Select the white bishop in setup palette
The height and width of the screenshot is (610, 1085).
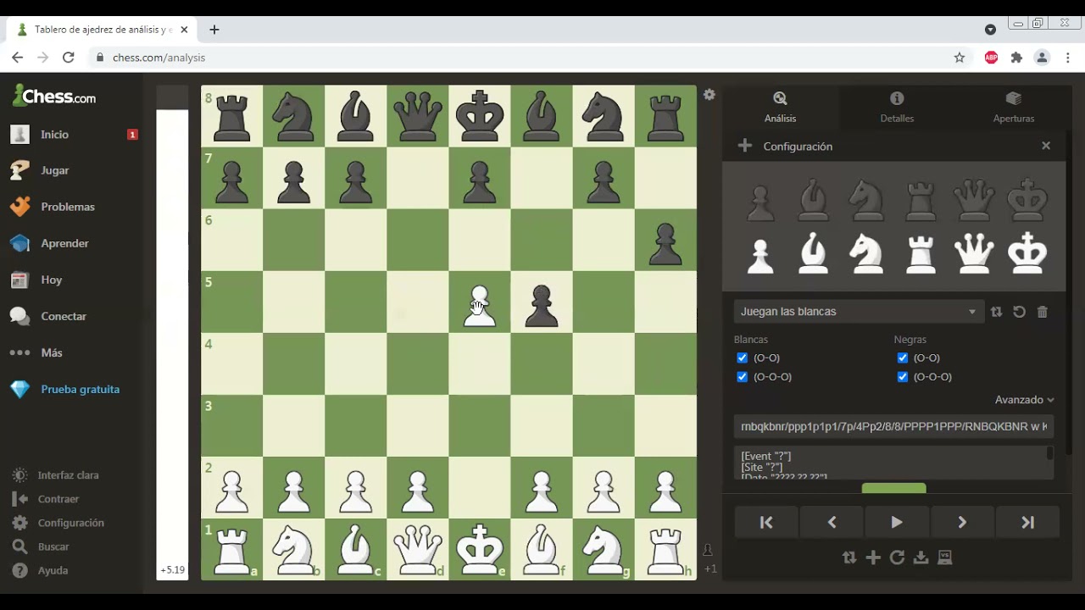click(814, 253)
